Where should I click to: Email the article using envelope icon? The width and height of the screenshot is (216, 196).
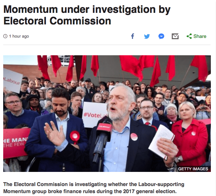point(175,36)
